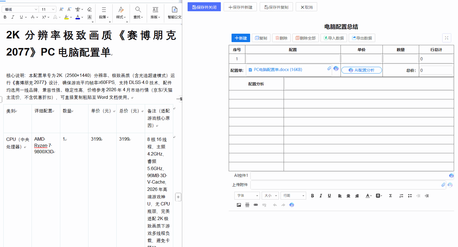
Task: Click insert link icon in editor
Action: coord(256,205)
